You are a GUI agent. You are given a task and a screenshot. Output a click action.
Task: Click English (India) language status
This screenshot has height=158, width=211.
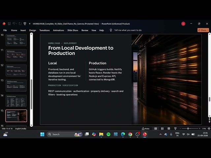21,129
